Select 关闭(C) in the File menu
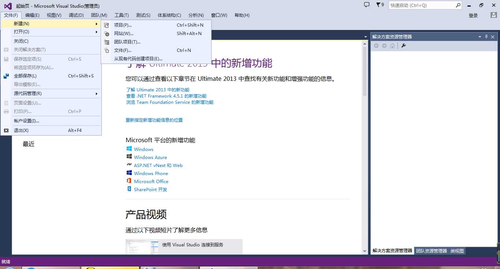500x269 pixels. point(51,41)
